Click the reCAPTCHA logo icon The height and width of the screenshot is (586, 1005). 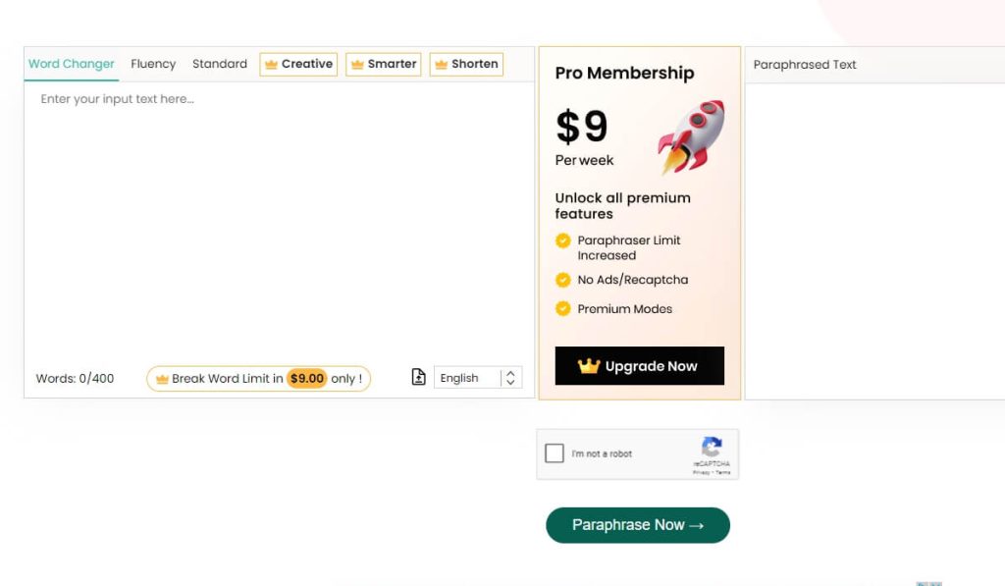click(x=712, y=447)
